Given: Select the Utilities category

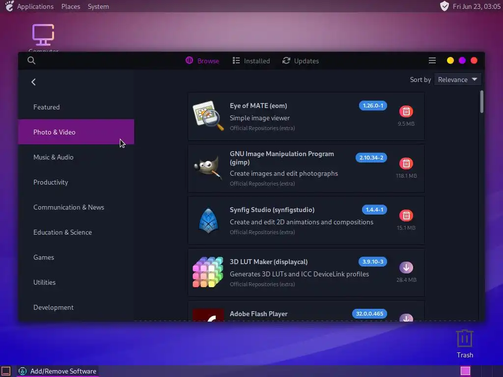Looking at the screenshot, I should pos(76,282).
